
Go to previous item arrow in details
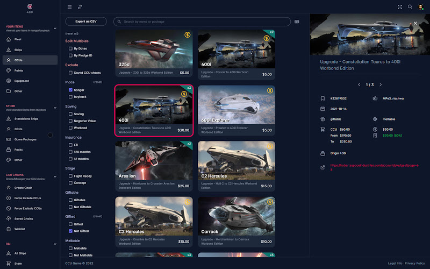pyautogui.click(x=359, y=84)
